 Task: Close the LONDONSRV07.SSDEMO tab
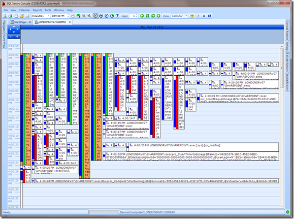point(70,22)
